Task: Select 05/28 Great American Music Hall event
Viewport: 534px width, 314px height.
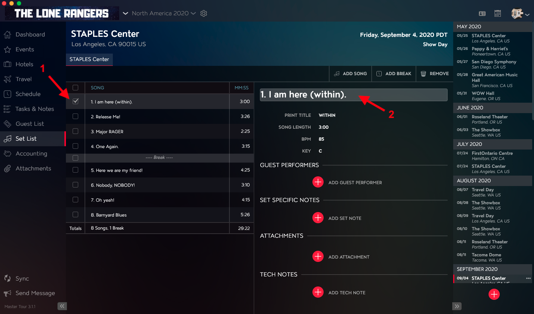Action: click(492, 80)
